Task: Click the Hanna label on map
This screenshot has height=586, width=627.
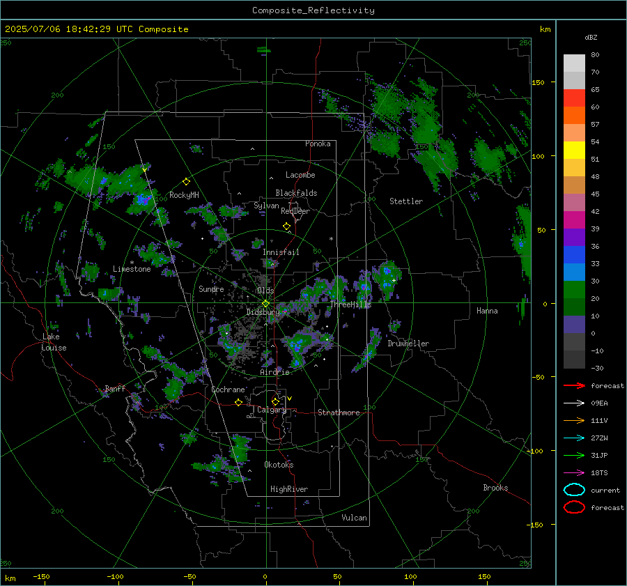Action: point(487,311)
